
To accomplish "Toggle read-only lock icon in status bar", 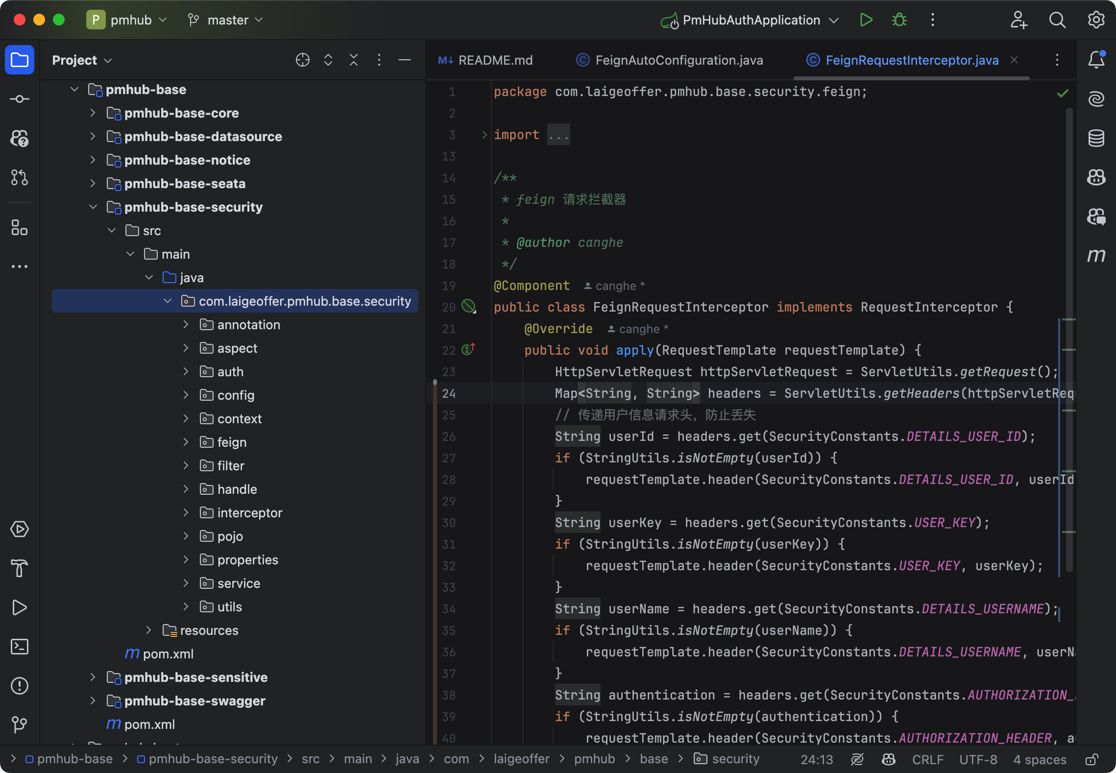I will (1092, 759).
